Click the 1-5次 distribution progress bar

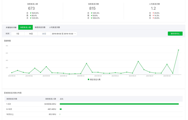[x=119, y=104]
